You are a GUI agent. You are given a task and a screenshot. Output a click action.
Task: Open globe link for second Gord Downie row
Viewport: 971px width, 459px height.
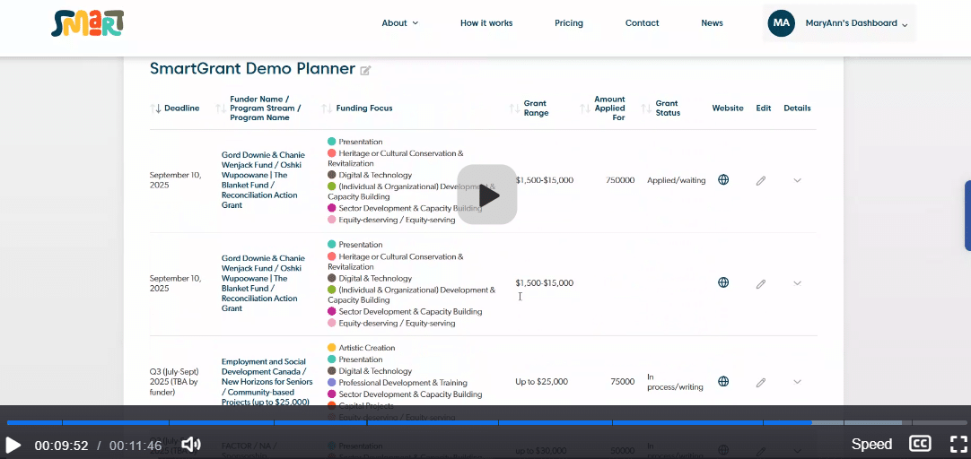click(722, 282)
